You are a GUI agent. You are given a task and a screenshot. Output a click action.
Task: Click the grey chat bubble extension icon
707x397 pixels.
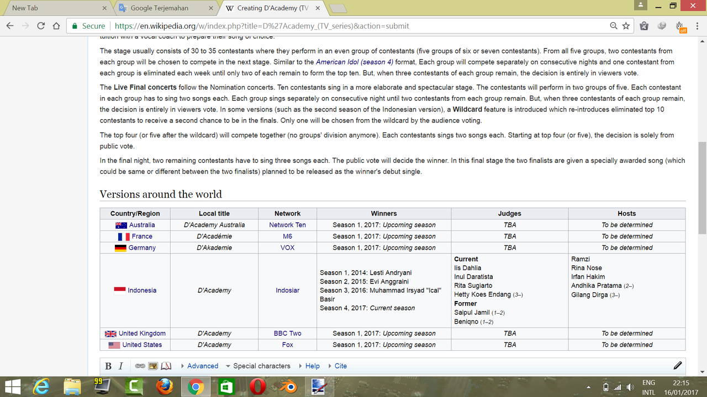pyautogui.click(x=662, y=26)
